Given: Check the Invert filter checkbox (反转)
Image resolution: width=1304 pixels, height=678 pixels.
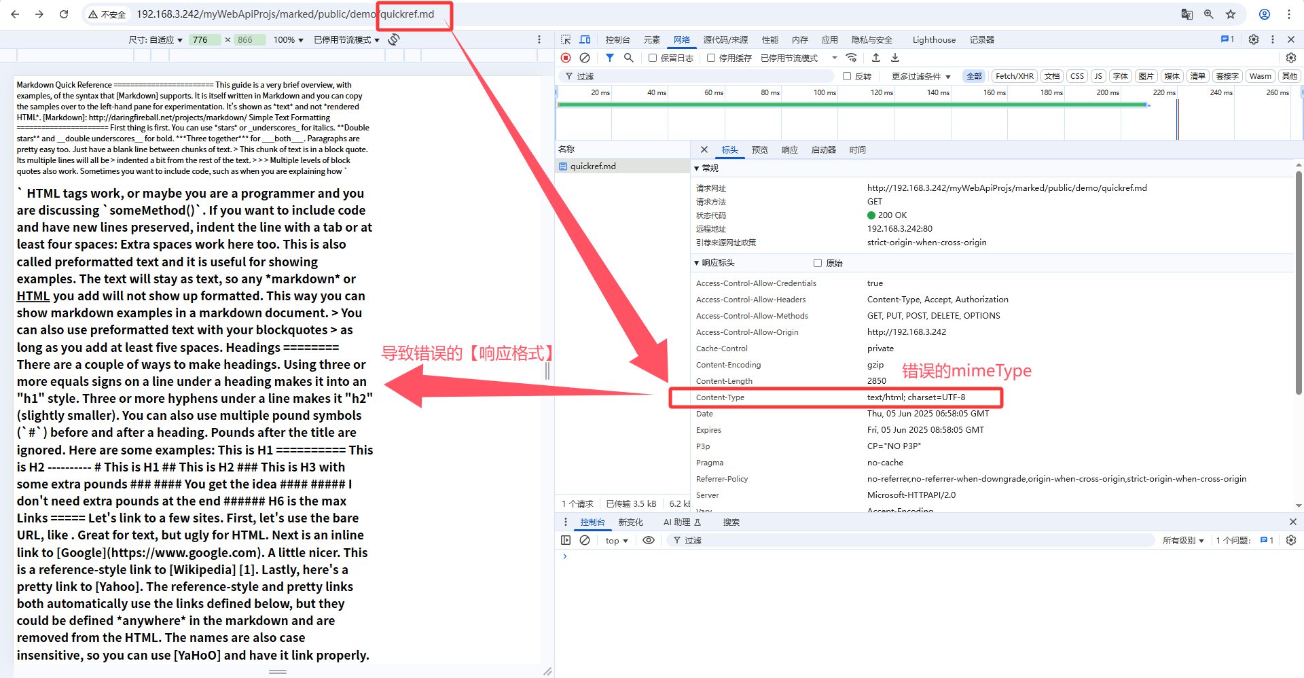Looking at the screenshot, I should [x=847, y=76].
